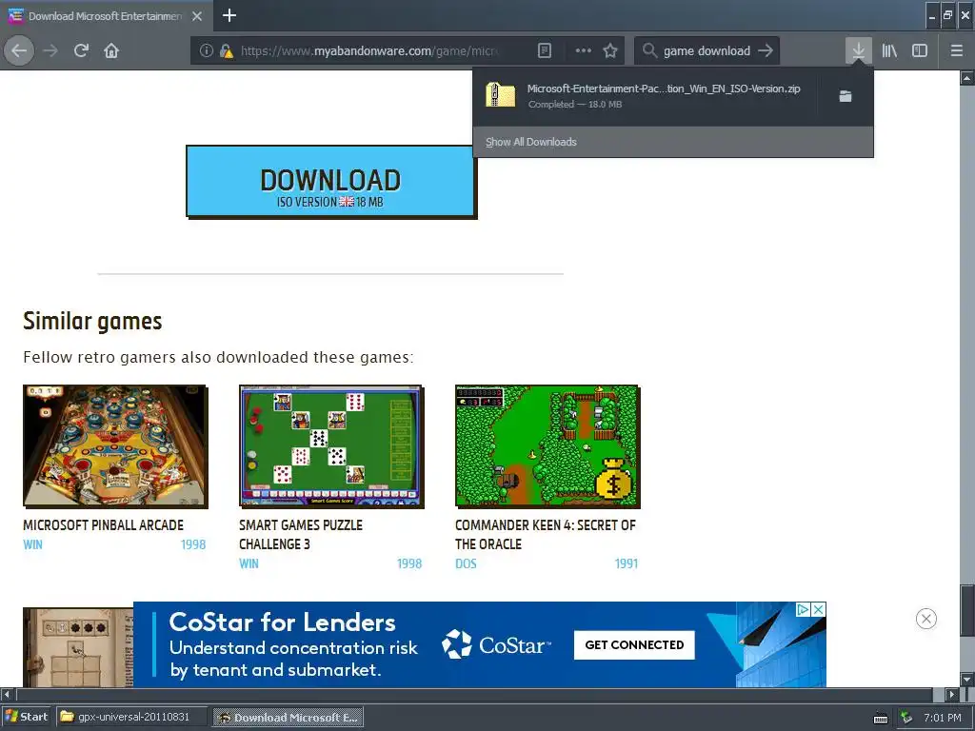The height and width of the screenshot is (731, 975).
Task: Open the Firefox hamburger menu
Action: [x=956, y=51]
